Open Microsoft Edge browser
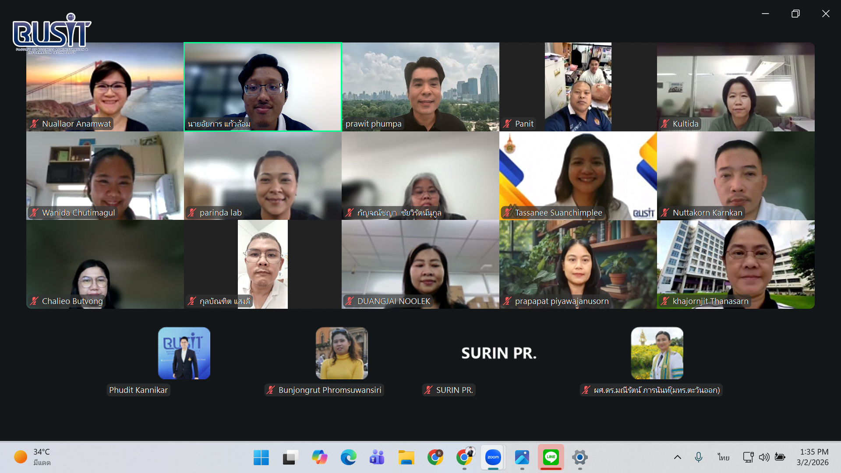 click(348, 457)
